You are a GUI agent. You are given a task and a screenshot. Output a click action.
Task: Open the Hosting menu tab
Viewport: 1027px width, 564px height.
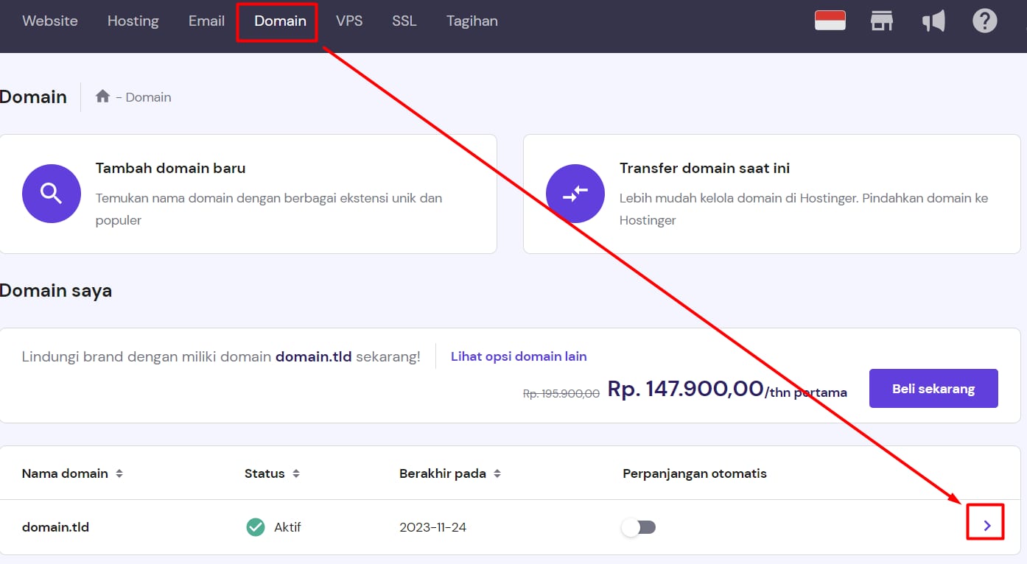click(133, 21)
